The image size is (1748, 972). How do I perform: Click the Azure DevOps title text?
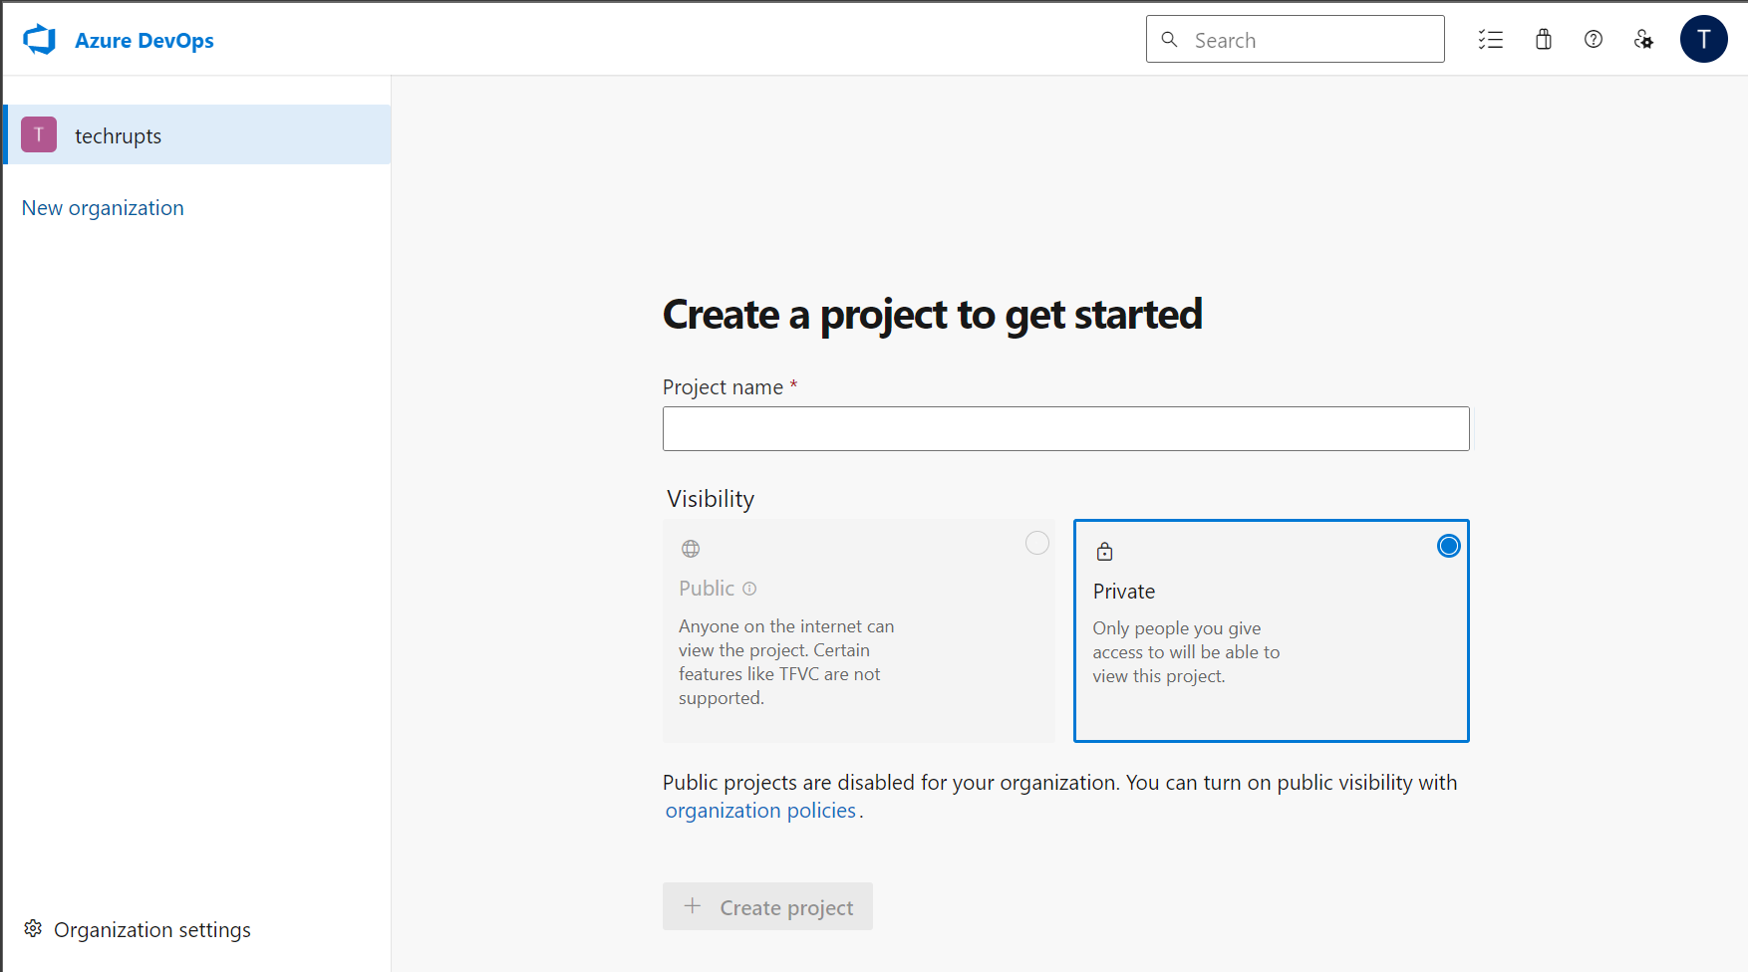(x=145, y=41)
